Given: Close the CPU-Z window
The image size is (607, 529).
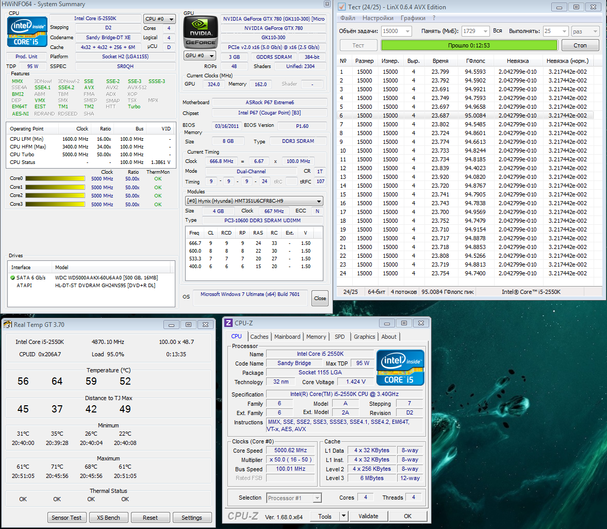Looking at the screenshot, I should [421, 323].
